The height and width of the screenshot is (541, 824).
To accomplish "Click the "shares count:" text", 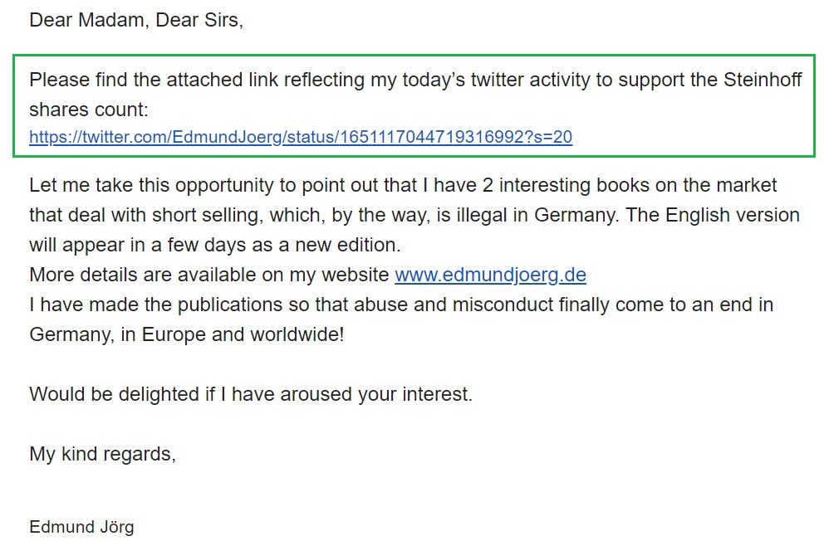I will 88,110.
